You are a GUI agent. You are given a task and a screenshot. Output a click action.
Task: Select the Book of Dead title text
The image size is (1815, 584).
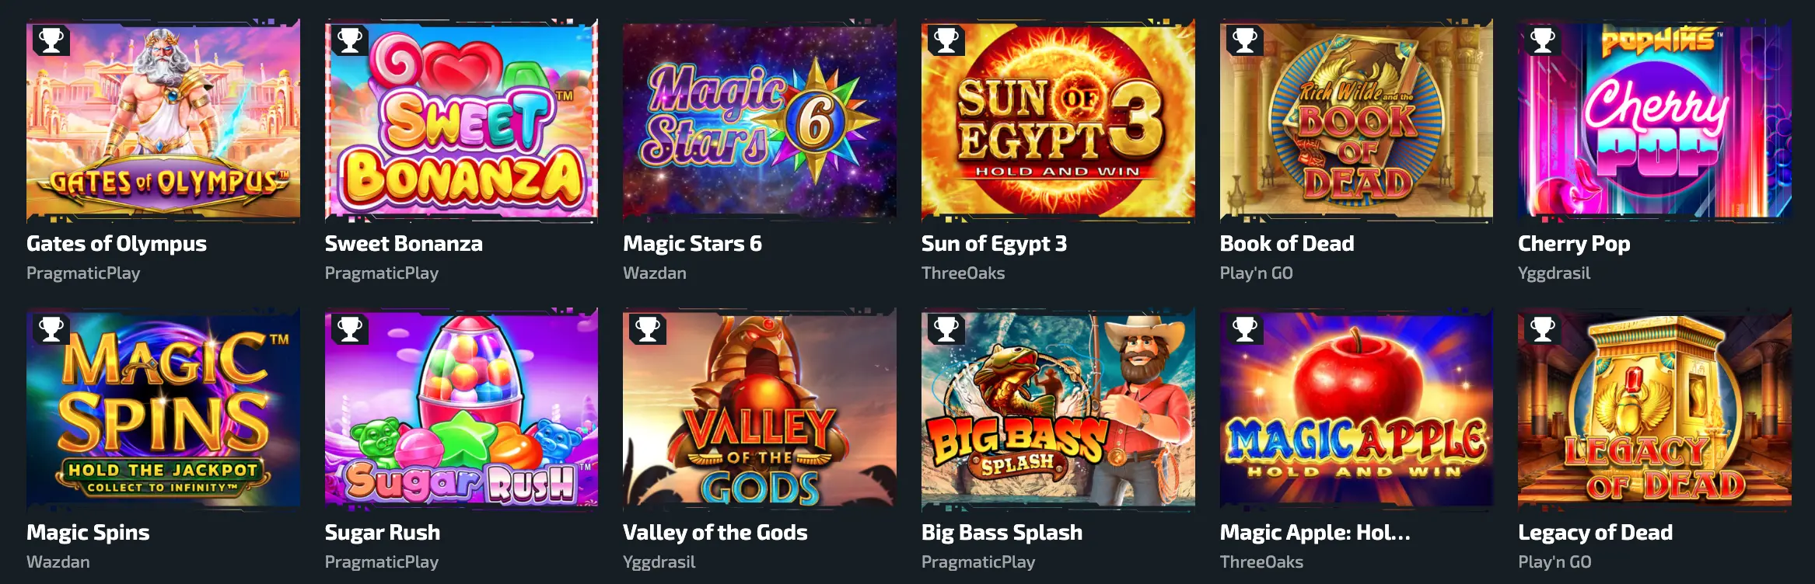[1287, 244]
